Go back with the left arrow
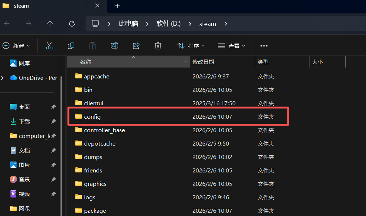This screenshot has height=216, width=366. (x=7, y=24)
